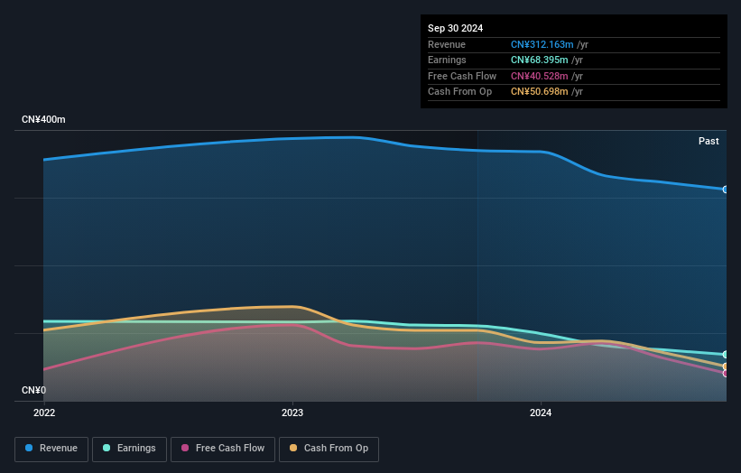
Task: Click the CN¥50.698m cash from op value
Action: click(x=539, y=92)
